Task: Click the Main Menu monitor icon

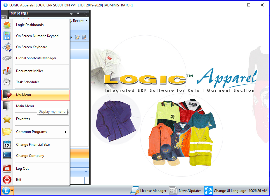Action: point(7,106)
